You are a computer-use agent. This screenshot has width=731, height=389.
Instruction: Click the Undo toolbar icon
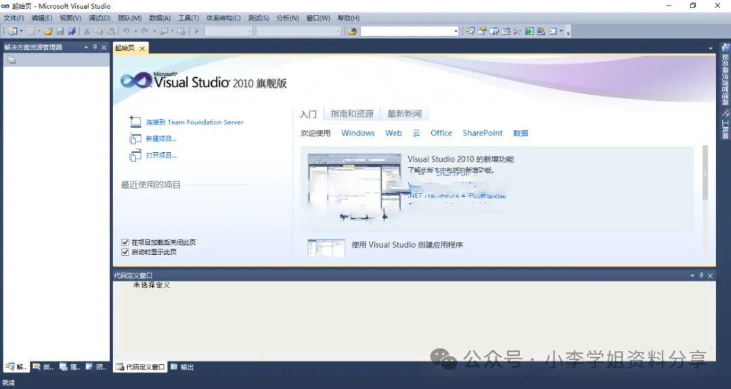(x=127, y=31)
